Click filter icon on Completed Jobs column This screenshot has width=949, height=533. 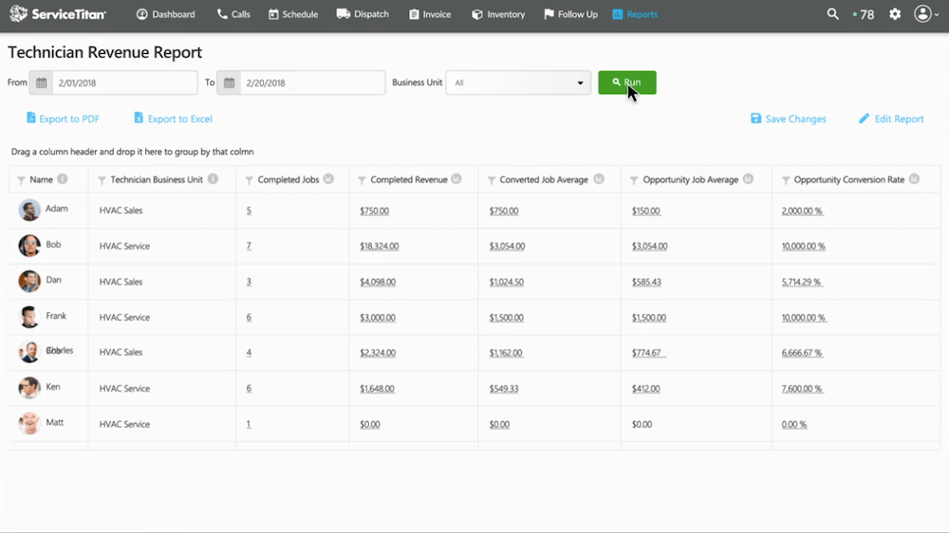[250, 180]
